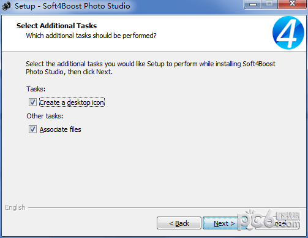Image resolution: width=308 pixels, height=238 pixels.
Task: Click the "Setup - Soft4Boost Photo Studio" title text
Action: click(x=72, y=6)
